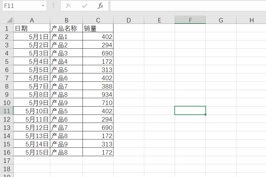This screenshot has width=266, height=177.
Task: Click sales value 402 in row 11
Action: tap(98, 111)
